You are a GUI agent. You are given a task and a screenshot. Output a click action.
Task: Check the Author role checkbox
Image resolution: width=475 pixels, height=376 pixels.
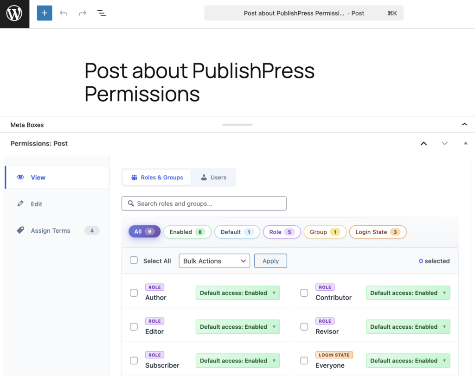(134, 293)
